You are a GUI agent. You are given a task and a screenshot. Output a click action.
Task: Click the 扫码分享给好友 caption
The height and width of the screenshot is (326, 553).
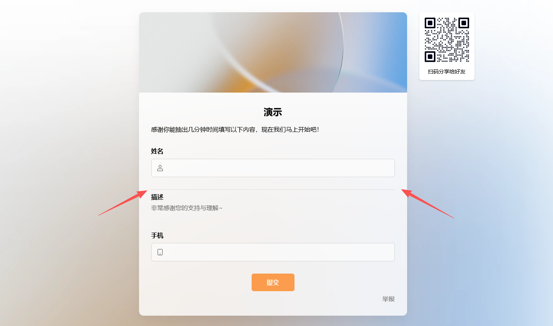(x=447, y=72)
